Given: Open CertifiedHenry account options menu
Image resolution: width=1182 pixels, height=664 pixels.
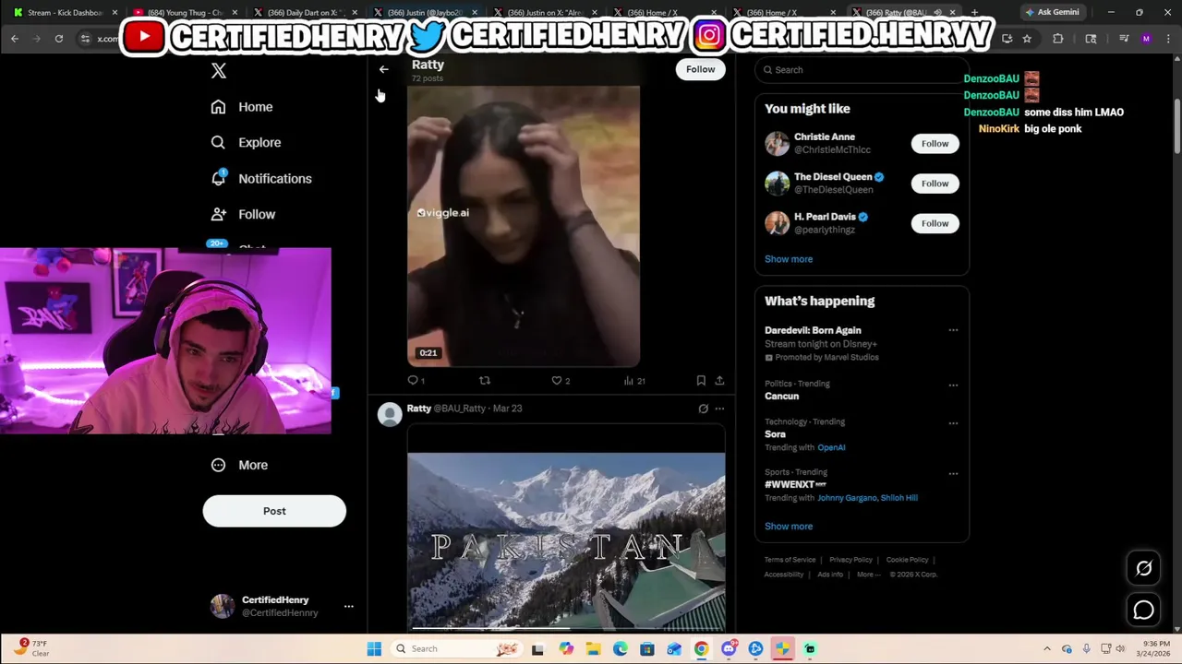Looking at the screenshot, I should coord(348,606).
